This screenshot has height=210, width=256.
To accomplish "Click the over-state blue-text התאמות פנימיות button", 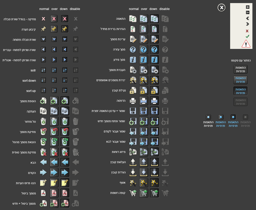I will click(240, 80).
